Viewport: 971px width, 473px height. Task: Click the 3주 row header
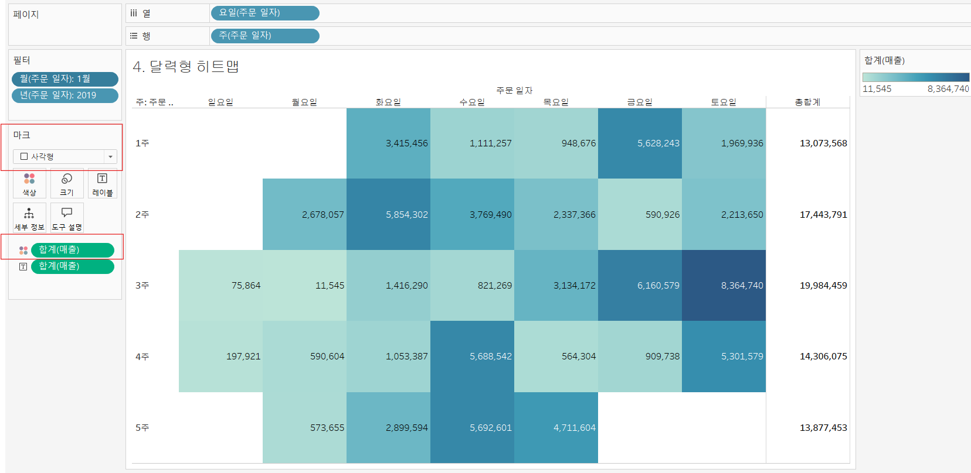coord(142,285)
